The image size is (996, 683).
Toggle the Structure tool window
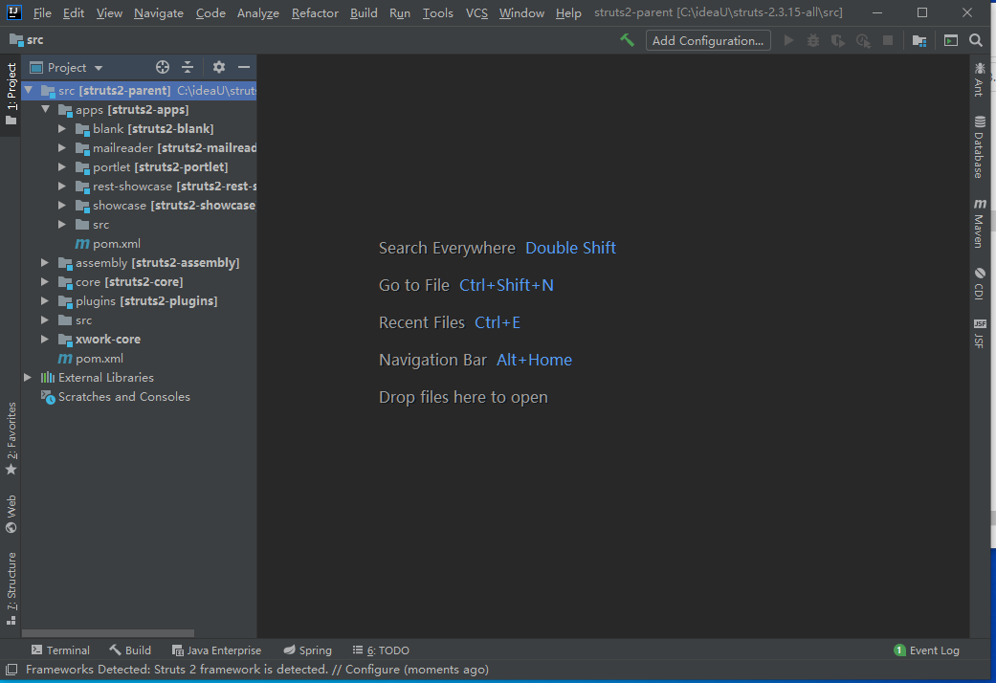pyautogui.click(x=11, y=589)
